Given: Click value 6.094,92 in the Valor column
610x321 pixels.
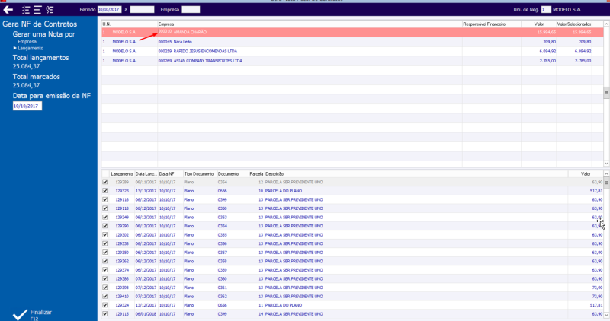Looking at the screenshot, I should tap(547, 51).
